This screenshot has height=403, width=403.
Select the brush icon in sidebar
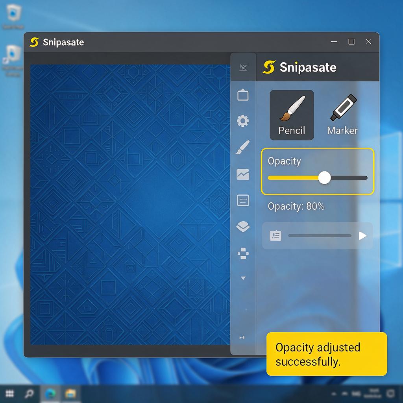tap(242, 147)
